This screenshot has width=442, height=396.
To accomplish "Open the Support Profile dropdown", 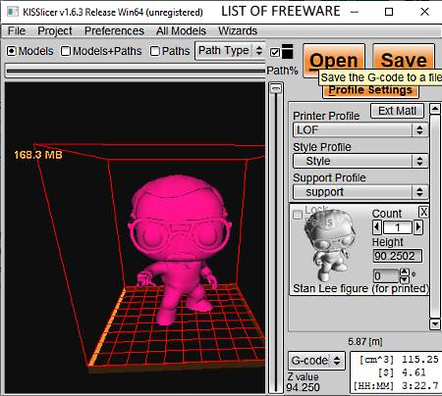I will point(360,192).
